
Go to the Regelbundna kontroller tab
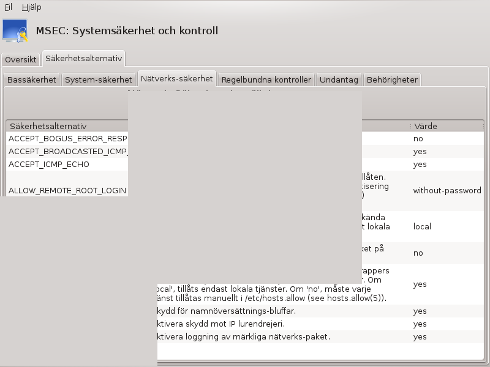click(266, 80)
